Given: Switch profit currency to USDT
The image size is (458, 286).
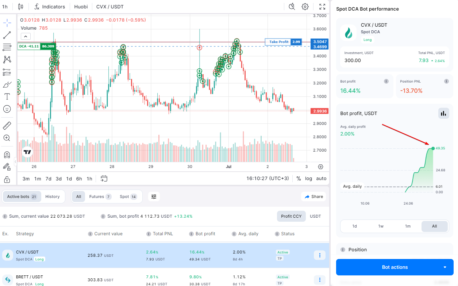Looking at the screenshot, I should pyautogui.click(x=315, y=216).
